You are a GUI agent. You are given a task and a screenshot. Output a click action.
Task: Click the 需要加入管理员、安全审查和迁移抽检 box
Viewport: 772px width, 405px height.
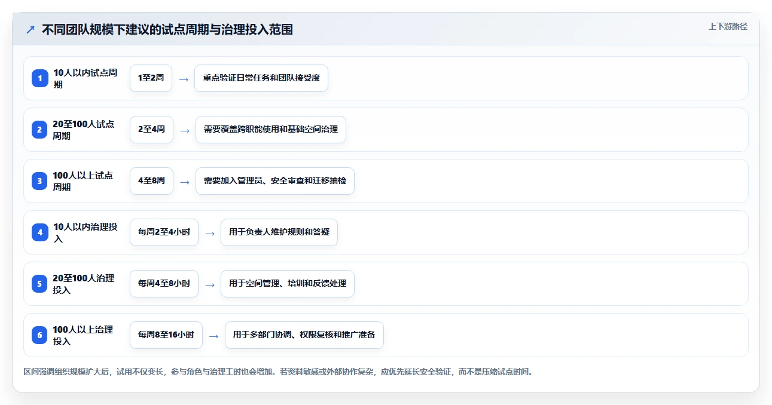(275, 181)
